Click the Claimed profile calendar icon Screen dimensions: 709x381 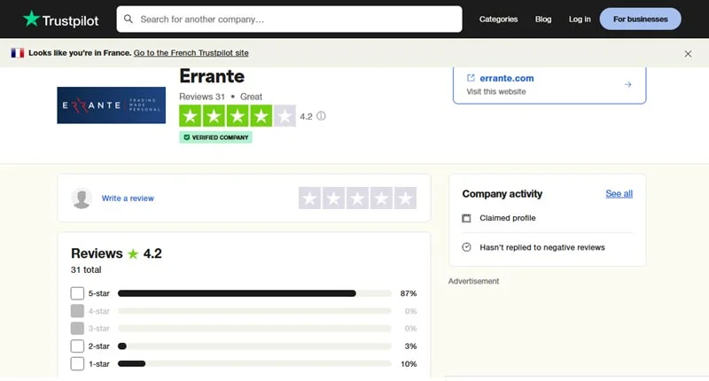(466, 218)
